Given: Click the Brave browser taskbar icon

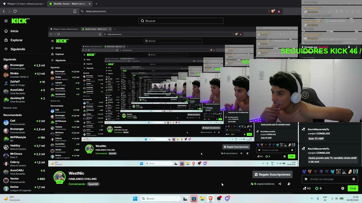Looking at the screenshot, I should (211, 198).
